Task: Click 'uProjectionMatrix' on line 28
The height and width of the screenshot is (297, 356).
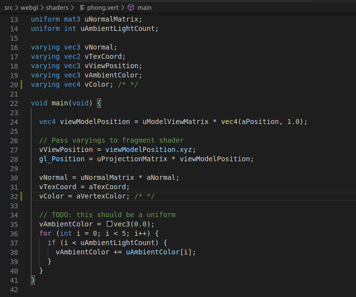Action: [x=132, y=159]
